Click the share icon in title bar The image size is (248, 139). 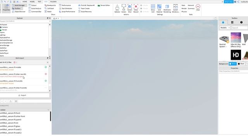pyautogui.click(x=238, y=2)
